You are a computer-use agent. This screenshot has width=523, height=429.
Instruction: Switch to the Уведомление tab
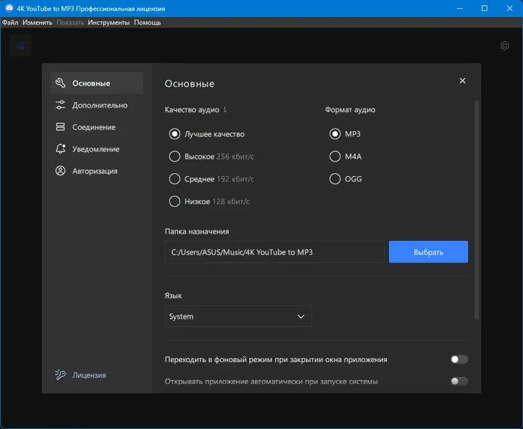point(97,149)
